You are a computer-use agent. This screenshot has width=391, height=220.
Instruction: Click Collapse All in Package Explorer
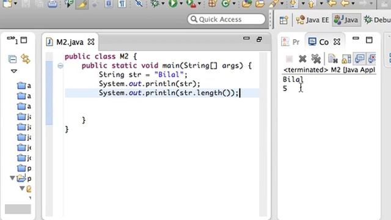(12, 59)
